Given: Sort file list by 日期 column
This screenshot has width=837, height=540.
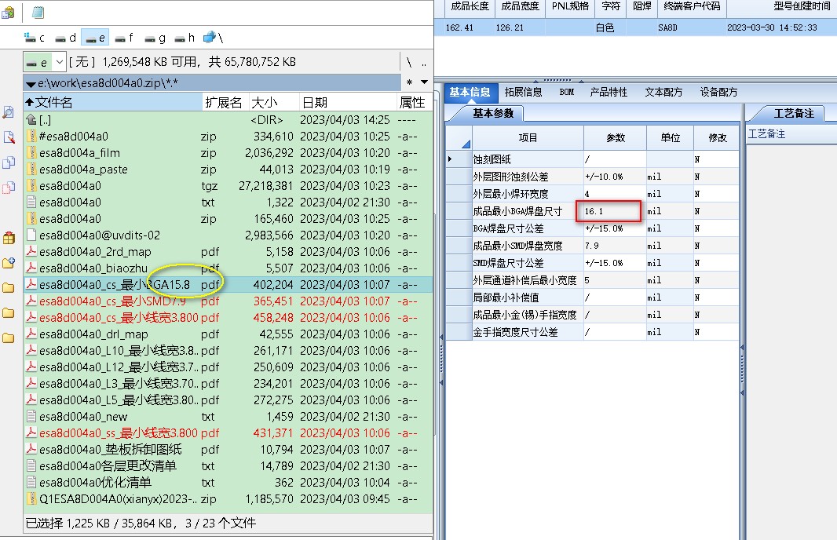Looking at the screenshot, I should (348, 102).
